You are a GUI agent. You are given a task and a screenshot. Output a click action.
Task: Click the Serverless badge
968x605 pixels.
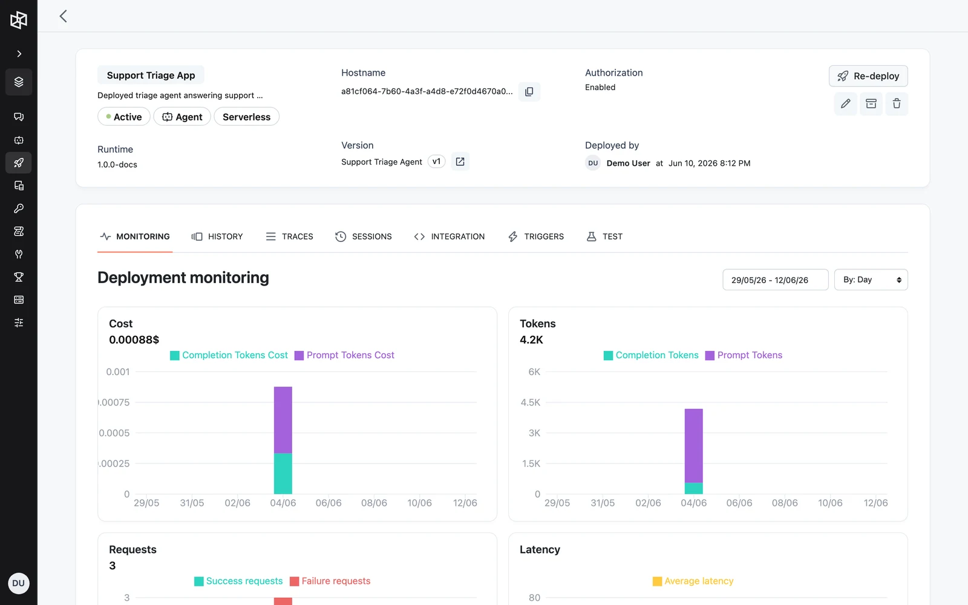click(x=246, y=117)
